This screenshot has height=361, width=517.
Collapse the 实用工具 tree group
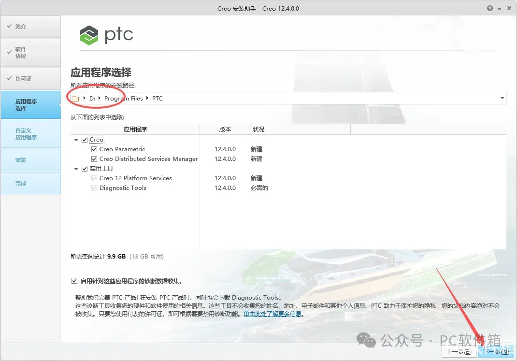click(x=76, y=169)
